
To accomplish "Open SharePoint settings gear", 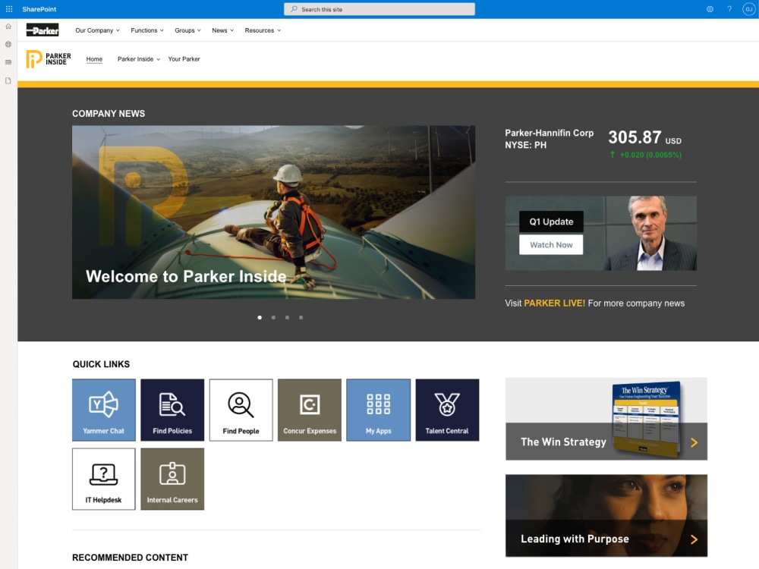I will [x=710, y=8].
